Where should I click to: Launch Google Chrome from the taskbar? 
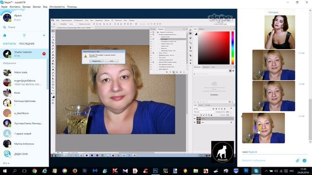click(x=35, y=171)
